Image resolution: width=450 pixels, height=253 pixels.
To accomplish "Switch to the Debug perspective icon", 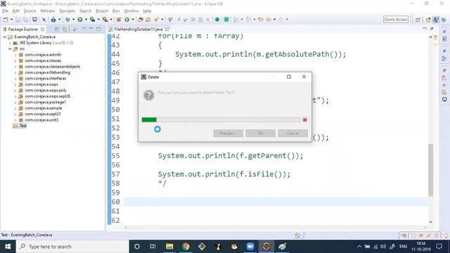I will point(444,20).
